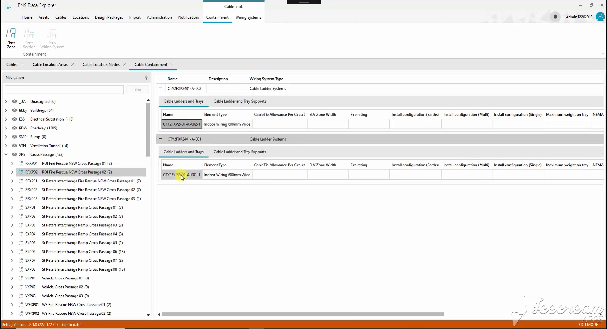This screenshot has height=329, width=607.
Task: Open Cable Ladder and Tray Supports under A-002
Action: coord(240,101)
